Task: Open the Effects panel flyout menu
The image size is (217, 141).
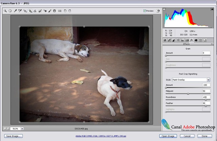Action: [212, 44]
